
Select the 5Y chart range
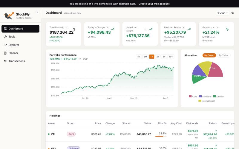tap(164, 57)
